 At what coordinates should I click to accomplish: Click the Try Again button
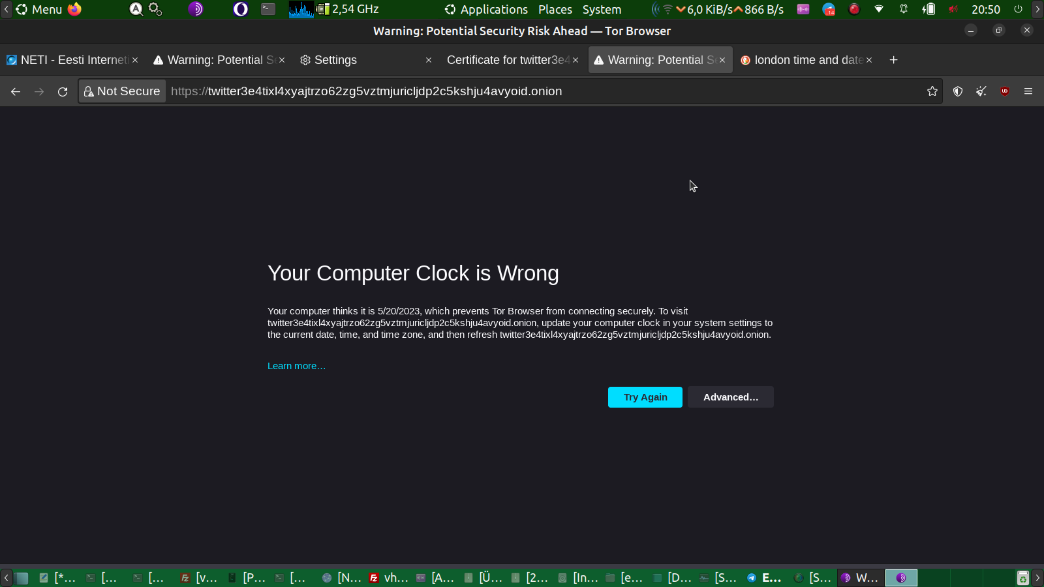(x=645, y=397)
